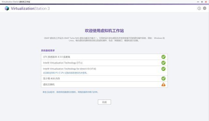Click green check for VT-d row
Screen dimensions: 209x121
(163, 69)
